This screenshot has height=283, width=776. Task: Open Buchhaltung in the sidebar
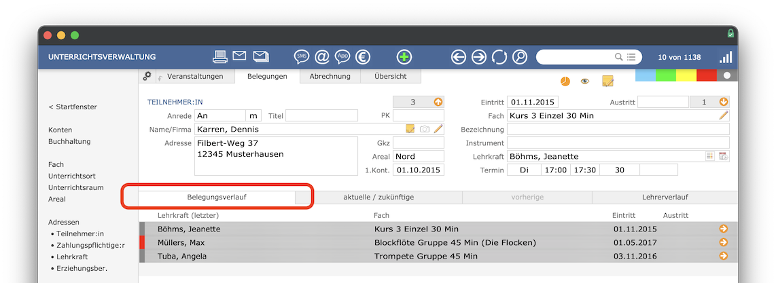[x=69, y=141]
